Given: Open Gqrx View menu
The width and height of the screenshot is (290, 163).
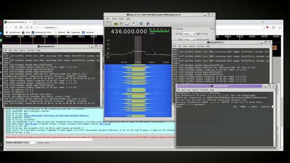Looking at the screenshot, I should pyautogui.click(x=121, y=19).
